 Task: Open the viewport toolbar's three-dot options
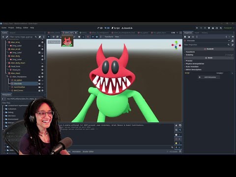click(101, 37)
